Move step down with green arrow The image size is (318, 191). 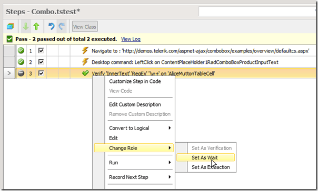click(26, 26)
